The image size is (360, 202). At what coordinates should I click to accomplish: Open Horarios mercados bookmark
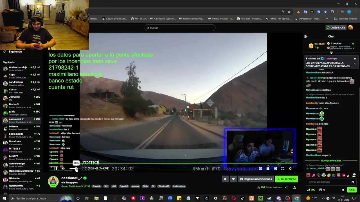click(x=191, y=19)
